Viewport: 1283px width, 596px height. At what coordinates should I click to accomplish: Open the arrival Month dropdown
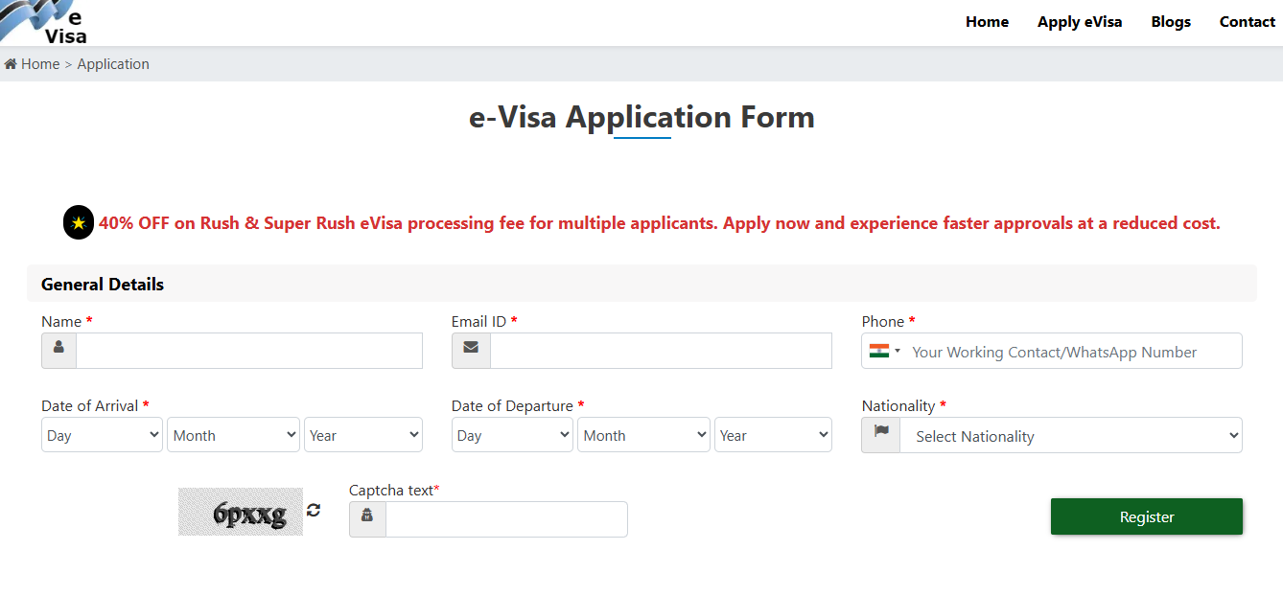click(234, 435)
